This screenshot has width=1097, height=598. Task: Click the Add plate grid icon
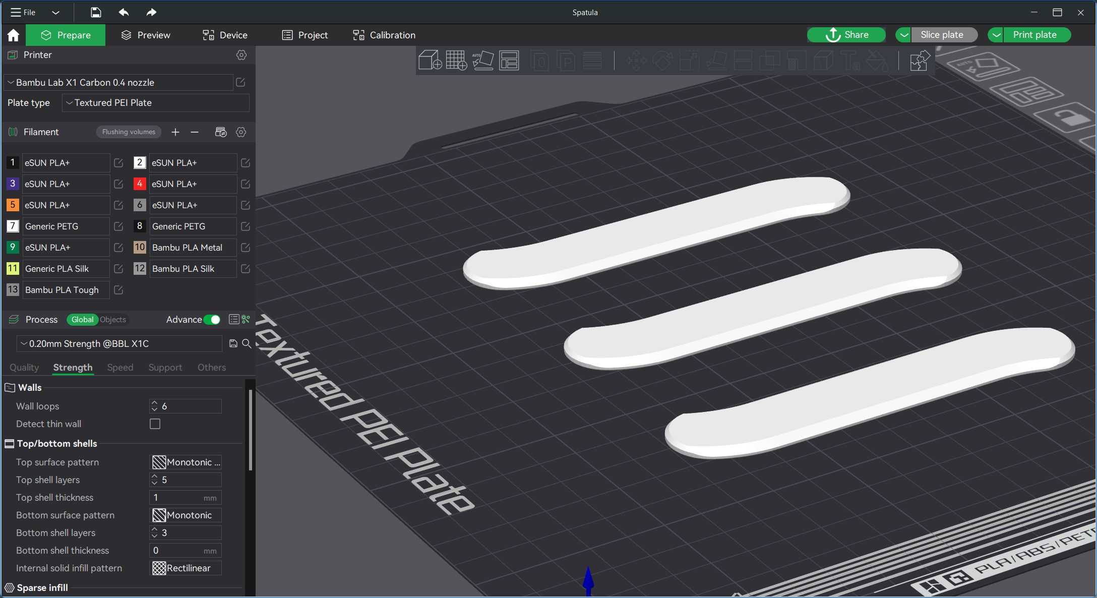[456, 61]
